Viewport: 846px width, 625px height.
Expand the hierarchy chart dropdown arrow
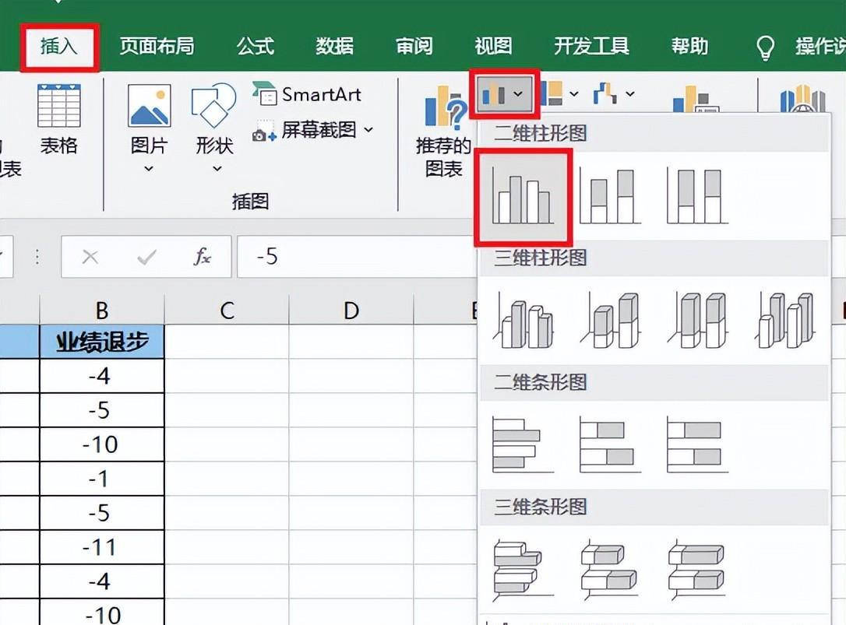click(x=574, y=94)
